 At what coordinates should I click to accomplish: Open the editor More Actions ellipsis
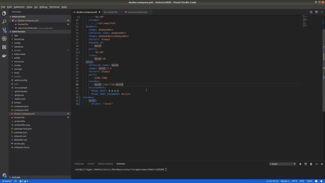click(x=322, y=12)
